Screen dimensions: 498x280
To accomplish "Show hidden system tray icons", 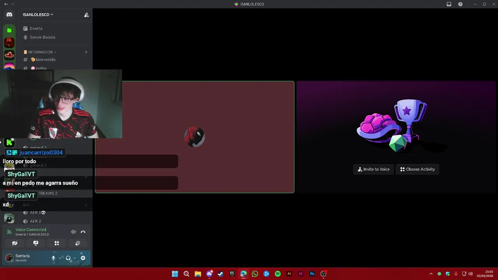I will click(x=431, y=274).
